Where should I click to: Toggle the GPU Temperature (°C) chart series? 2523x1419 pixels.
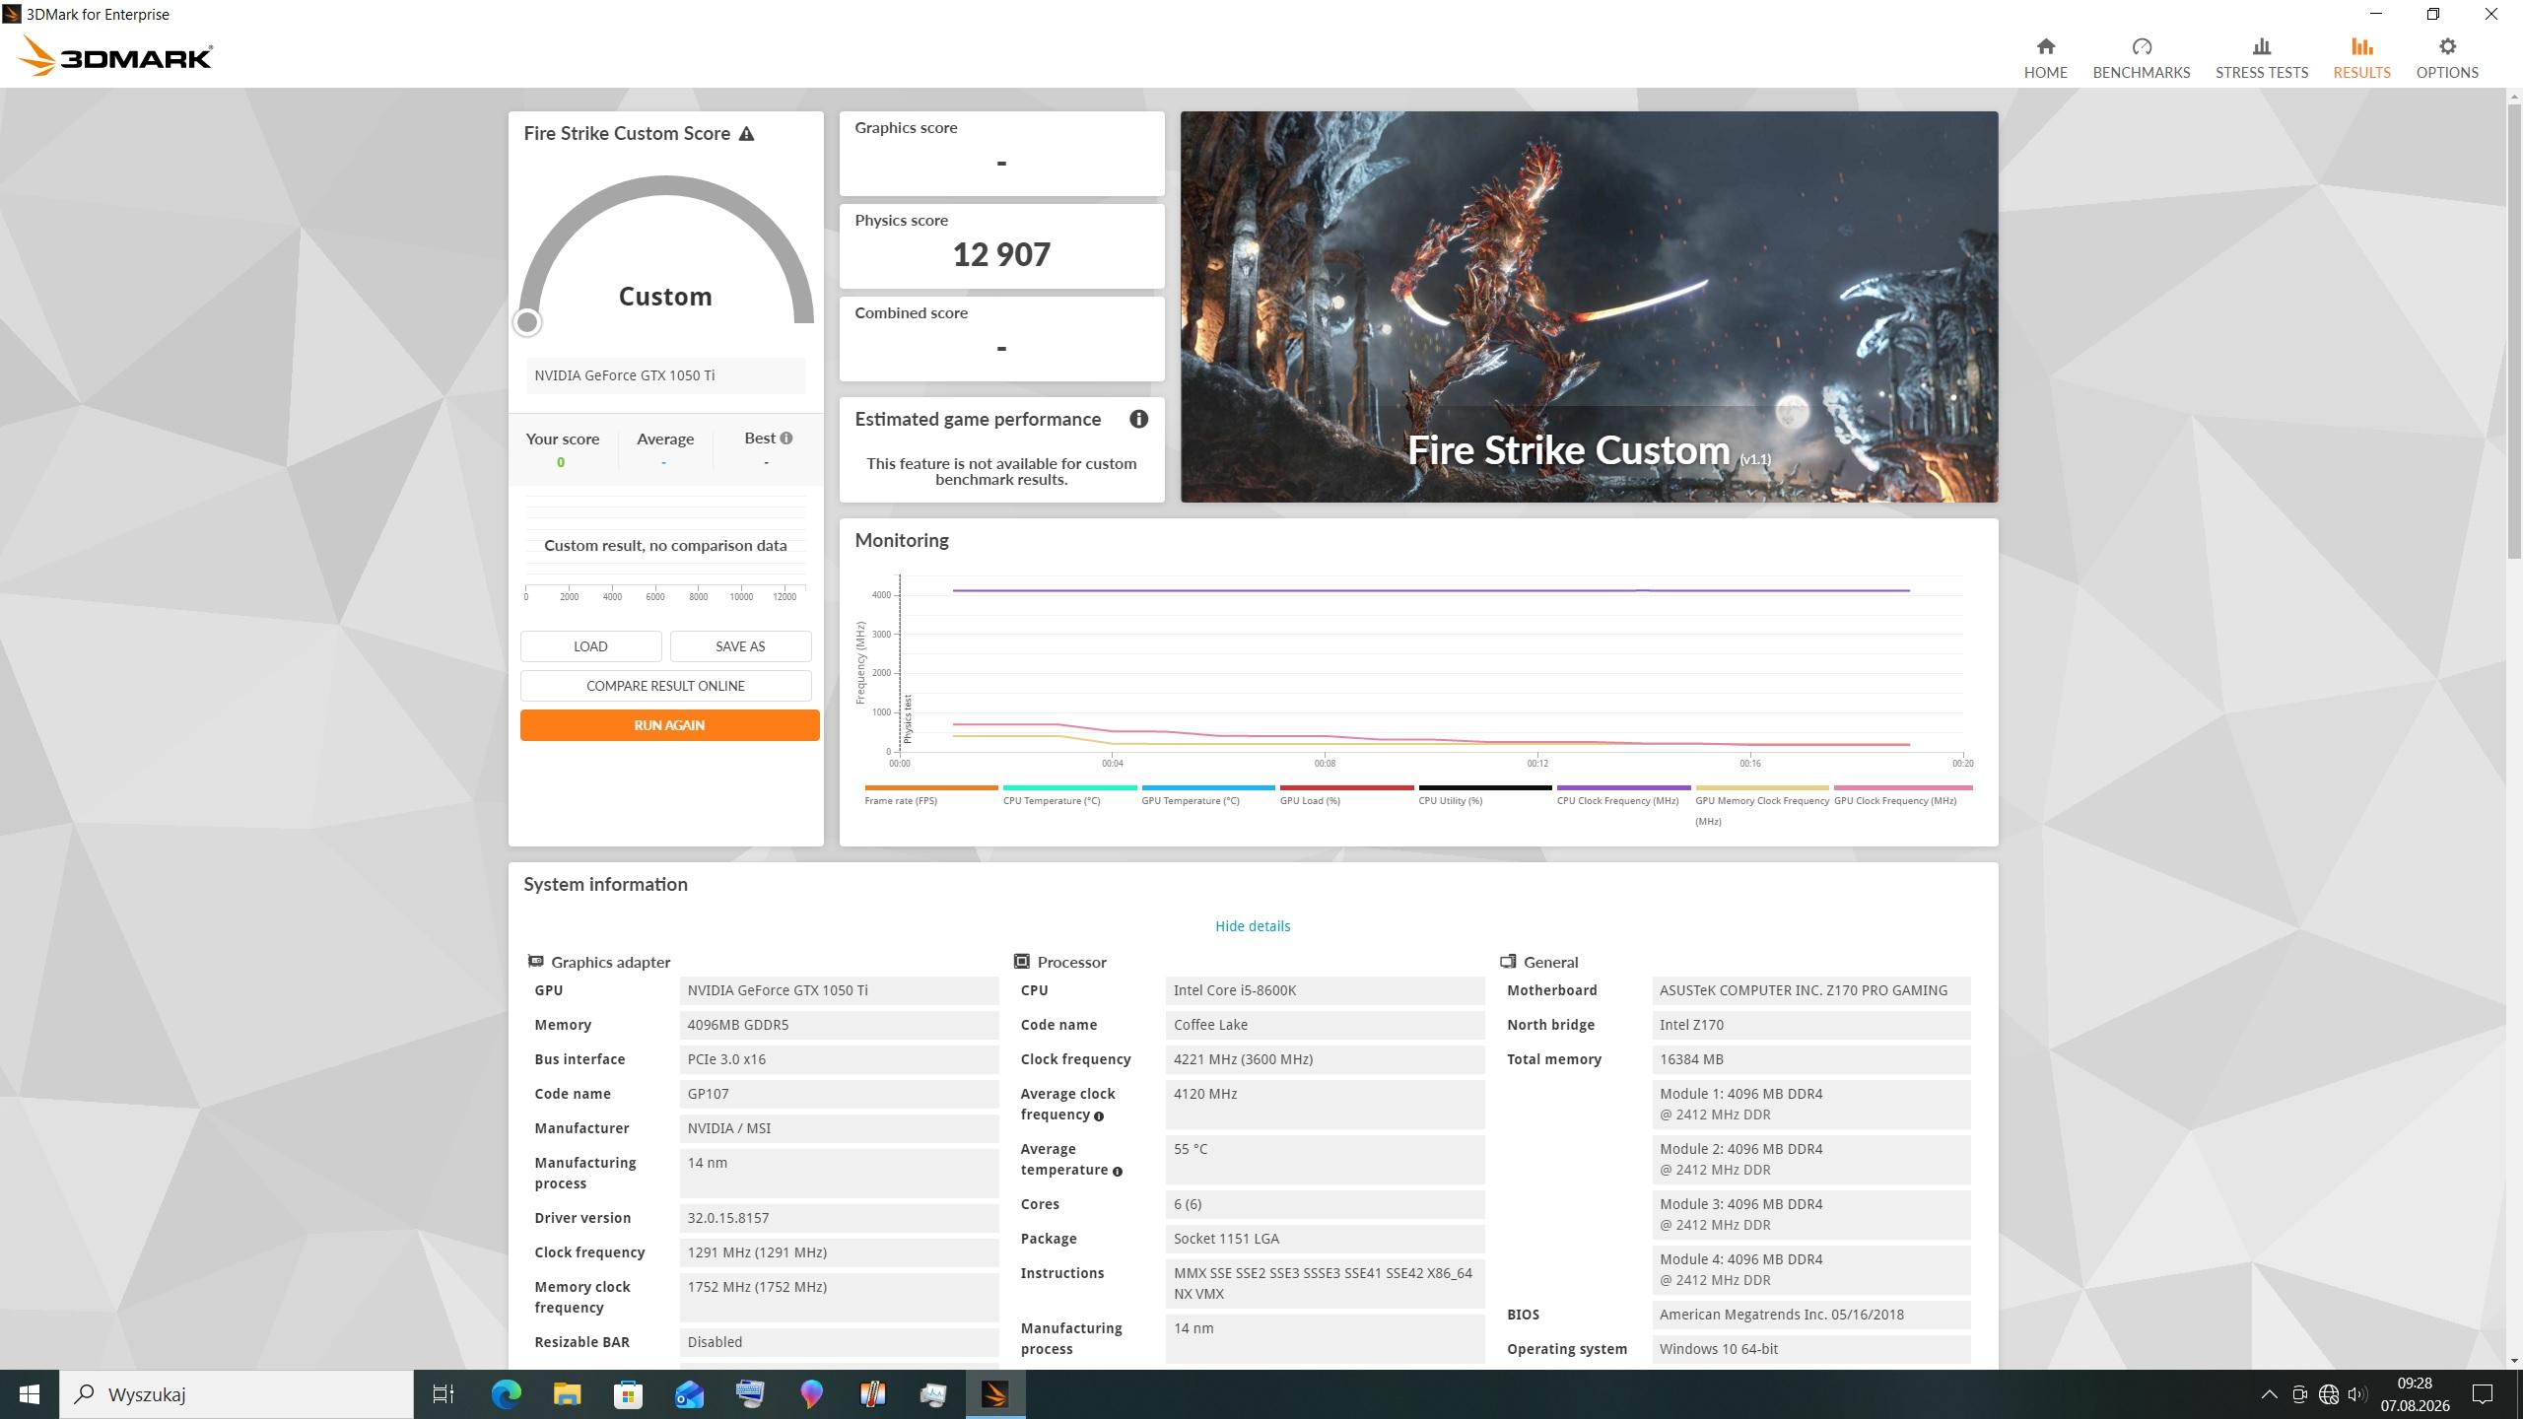pyautogui.click(x=1207, y=795)
